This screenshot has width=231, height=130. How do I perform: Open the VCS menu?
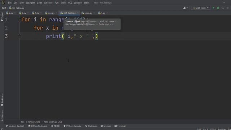[x=70, y=3]
